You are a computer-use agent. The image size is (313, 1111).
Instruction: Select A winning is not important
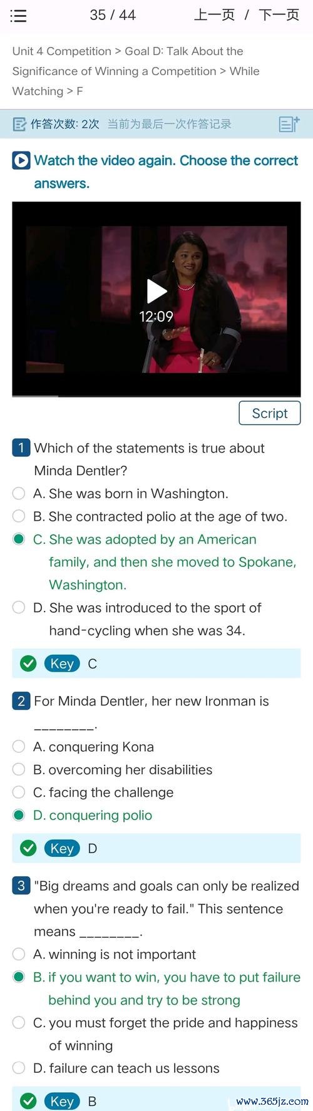(105, 954)
